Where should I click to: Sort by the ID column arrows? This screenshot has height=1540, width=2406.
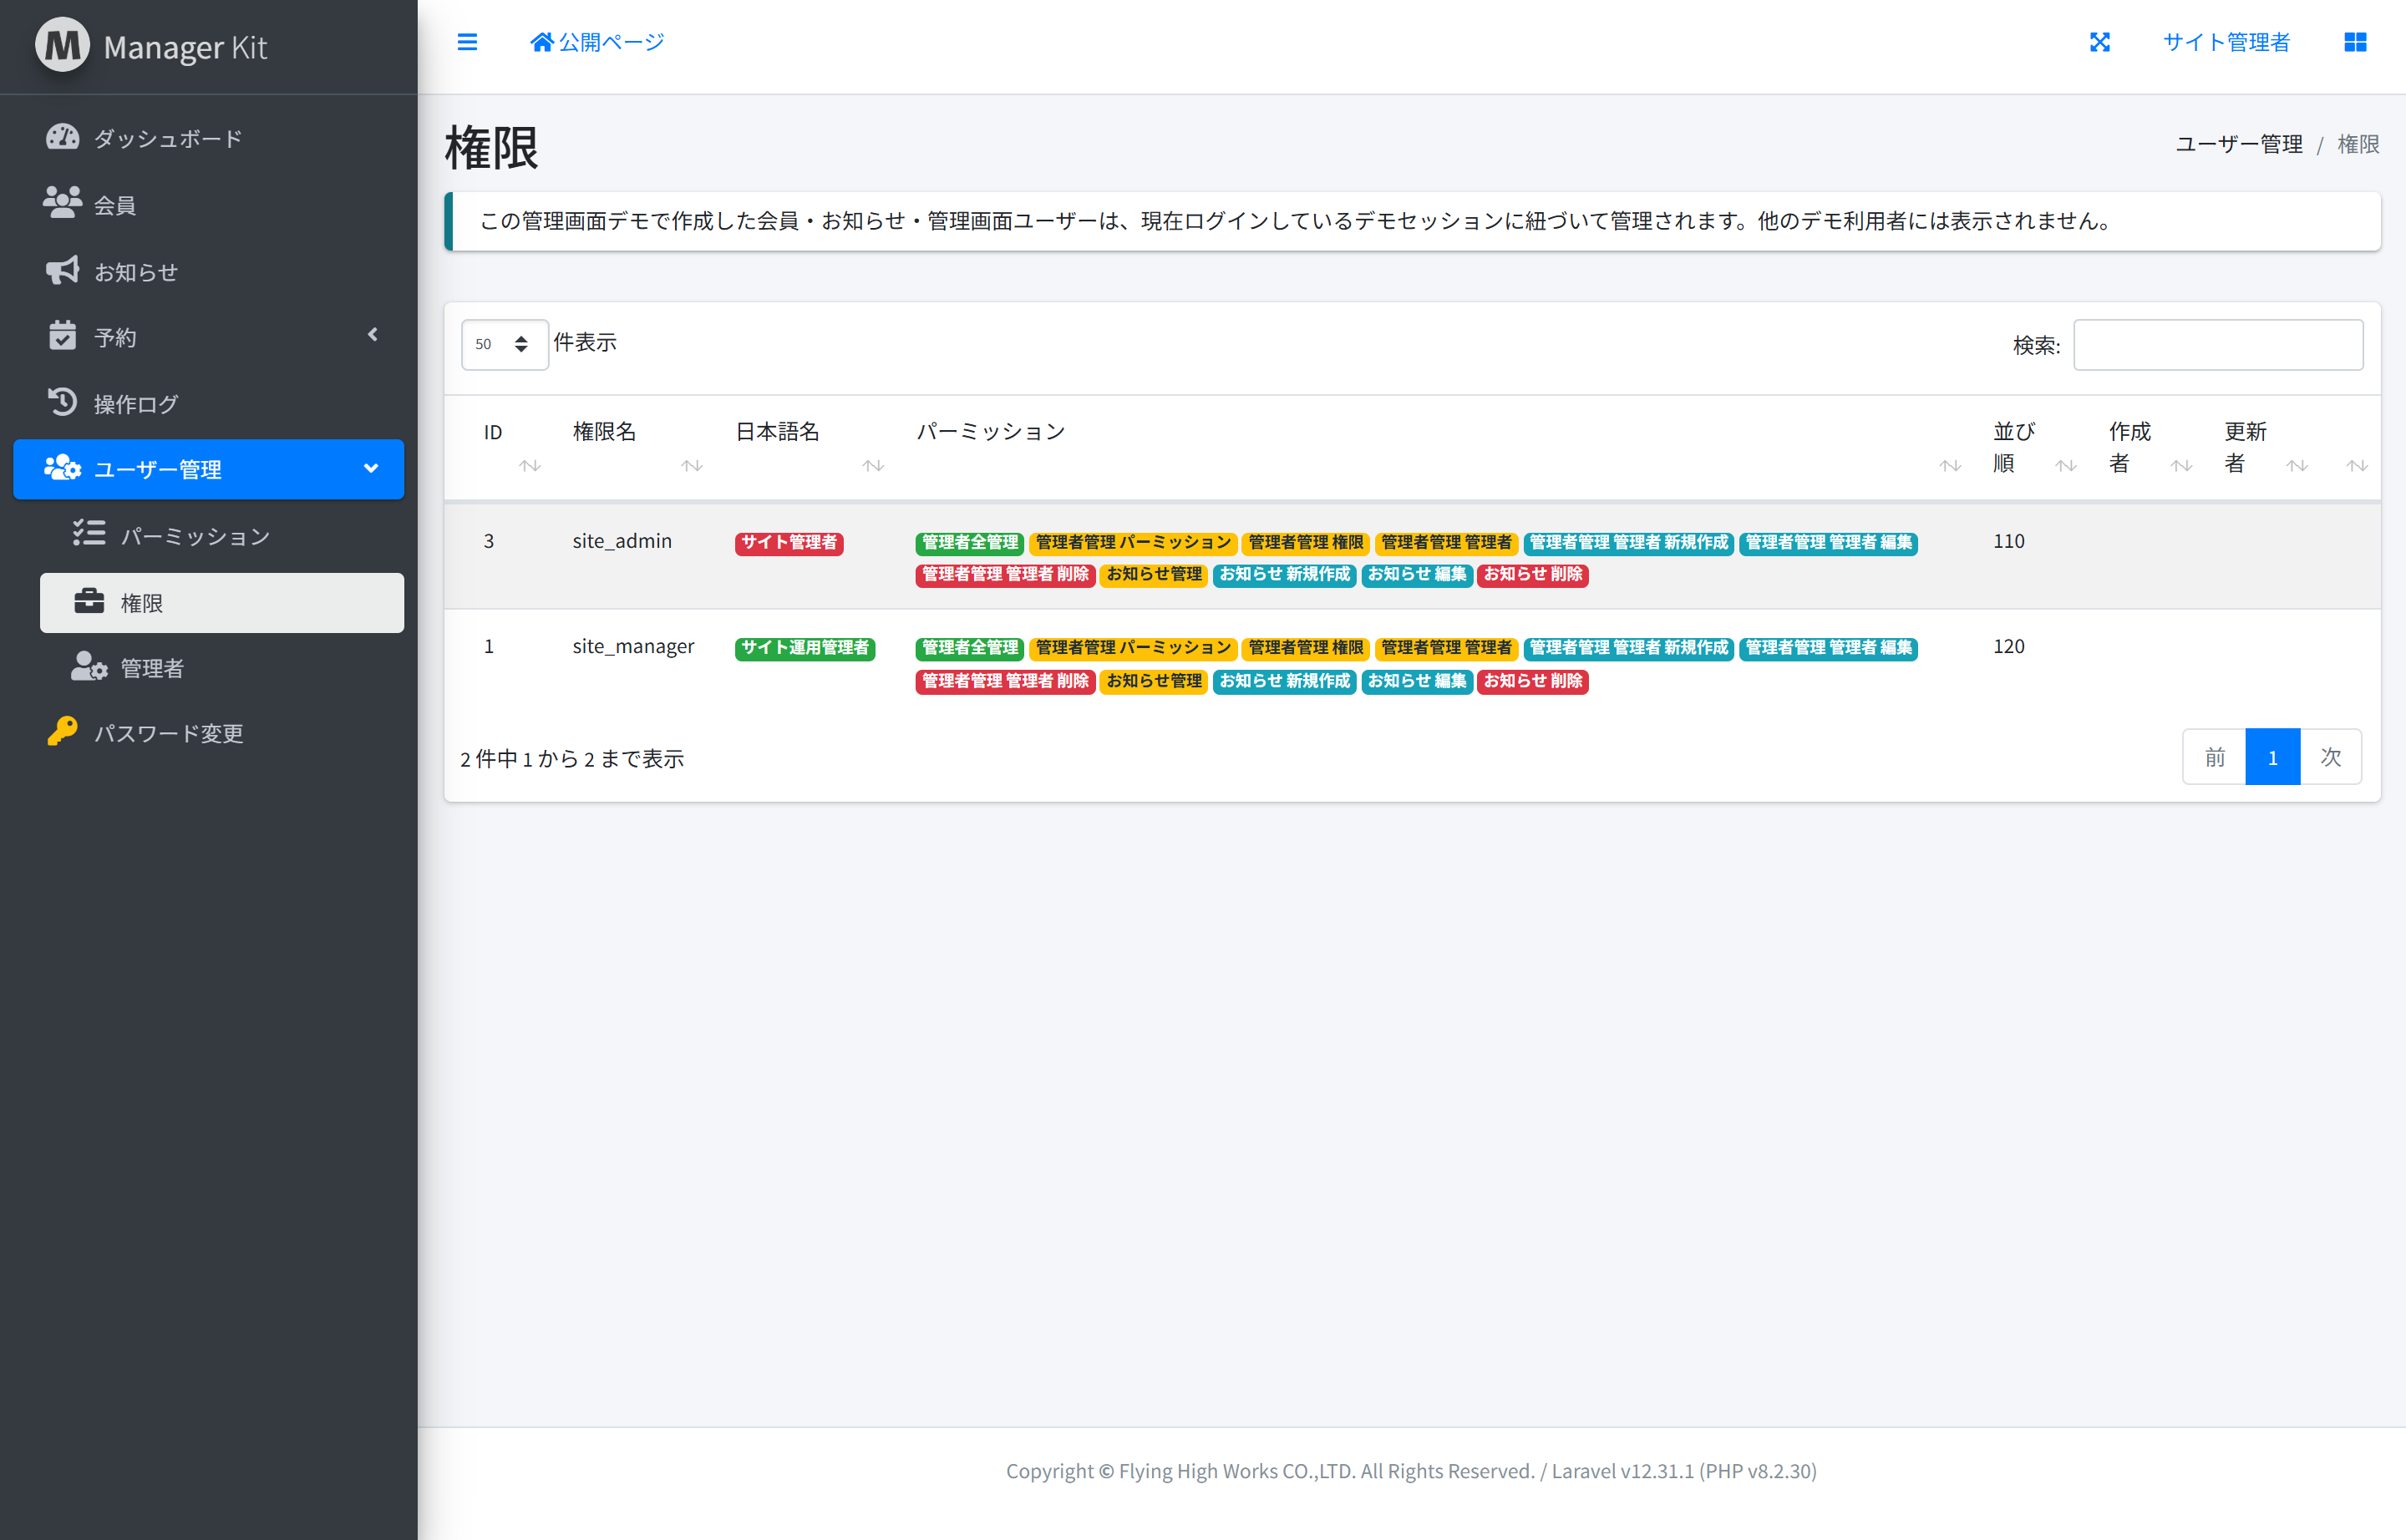coord(530,465)
